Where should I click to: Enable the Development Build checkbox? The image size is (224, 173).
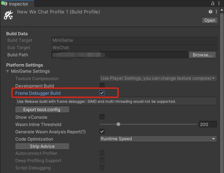tap(102, 86)
